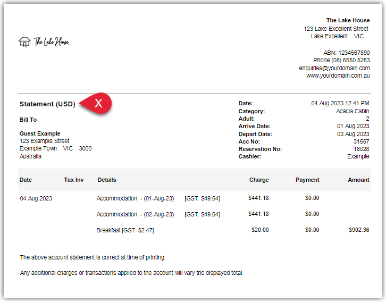Click email enquiries@yourdomain.com

pyautogui.click(x=334, y=68)
